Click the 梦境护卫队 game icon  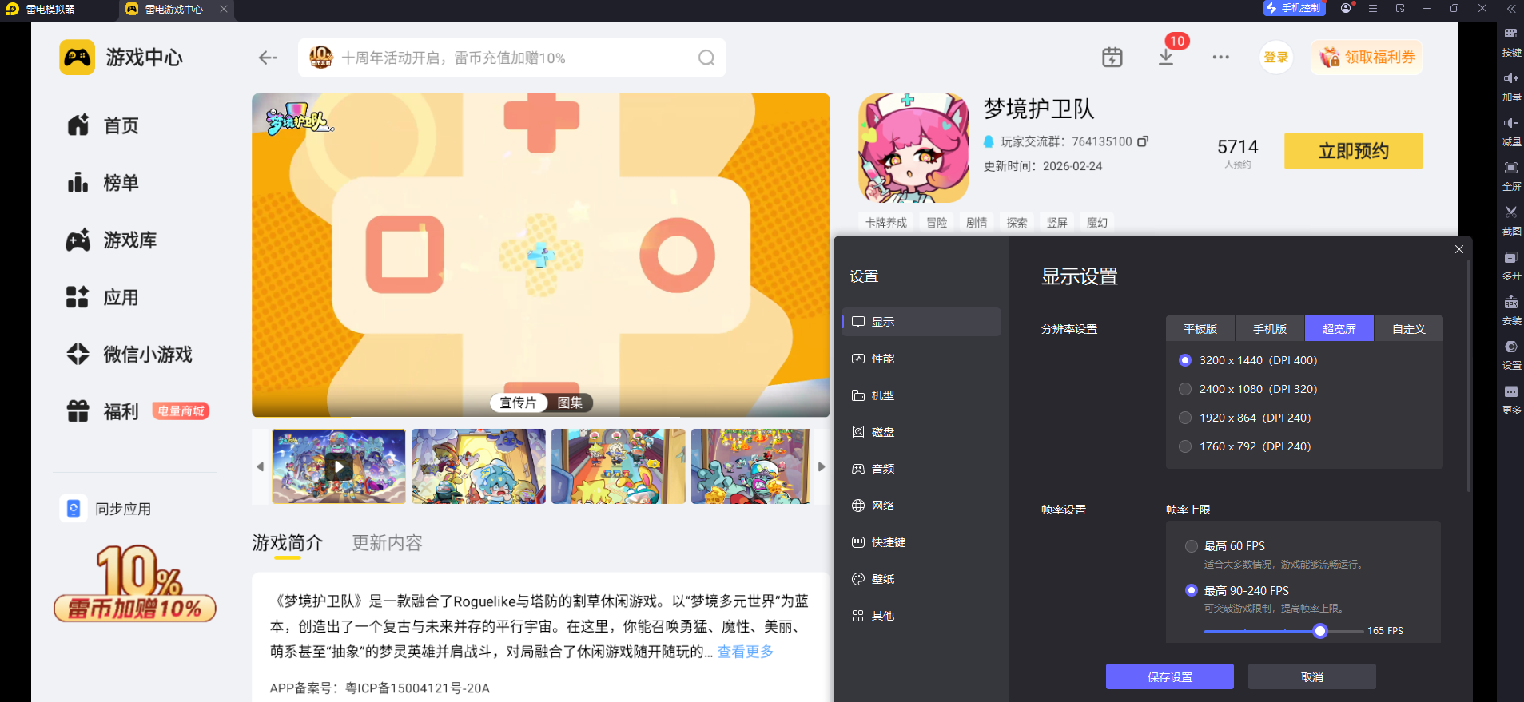913,148
